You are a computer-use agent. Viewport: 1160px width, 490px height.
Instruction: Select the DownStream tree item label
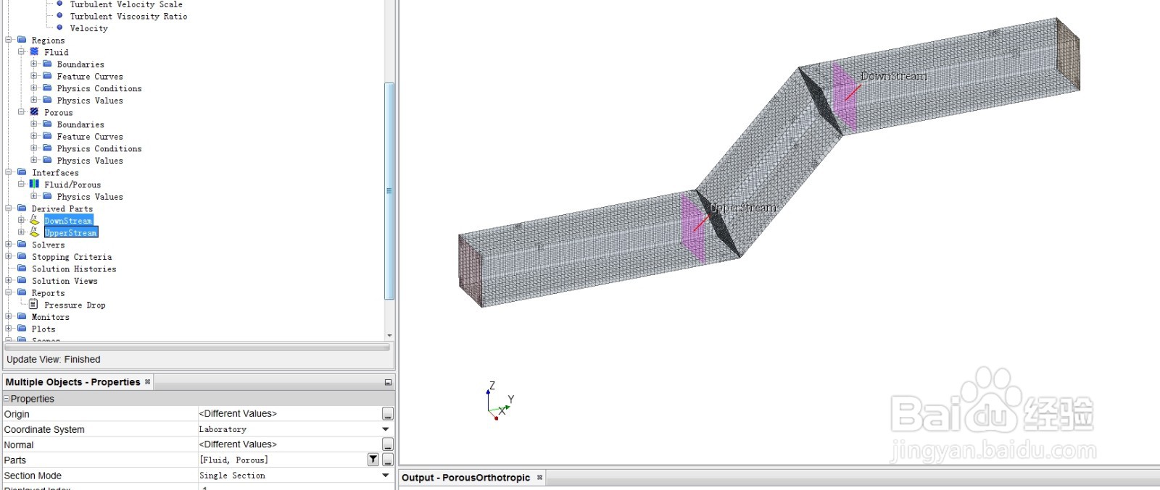[x=68, y=220]
